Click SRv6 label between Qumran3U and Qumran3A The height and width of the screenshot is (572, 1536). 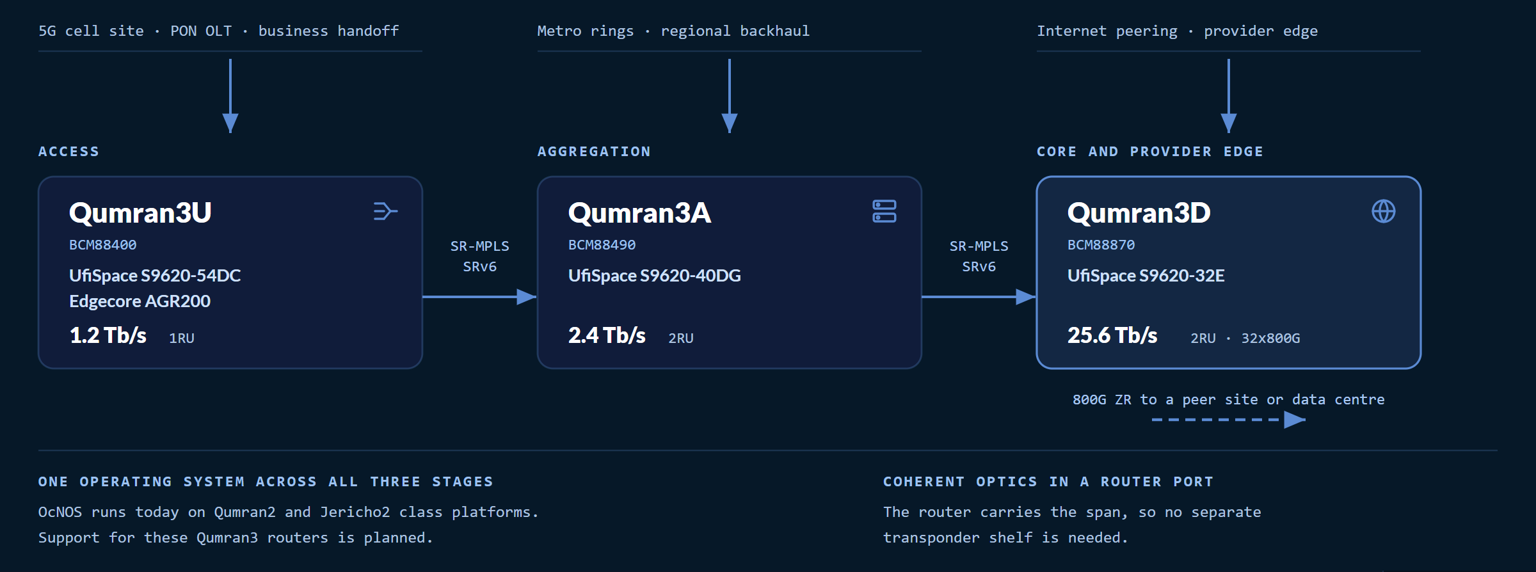pos(480,267)
